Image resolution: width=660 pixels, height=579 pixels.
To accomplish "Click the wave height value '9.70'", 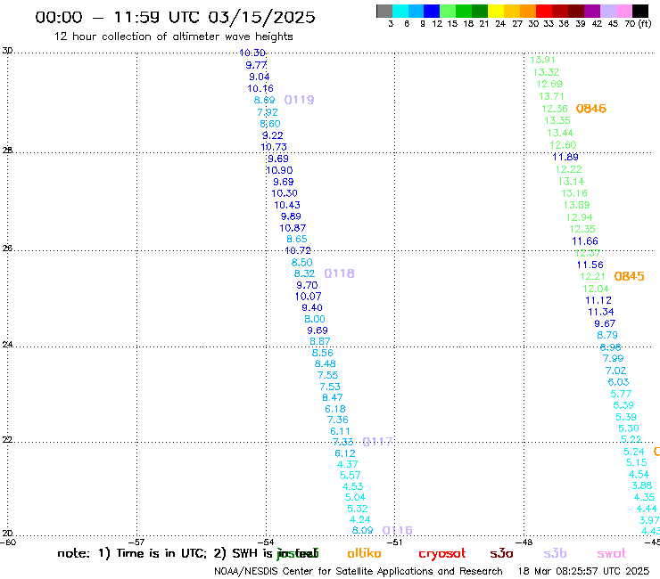I will [x=307, y=285].
